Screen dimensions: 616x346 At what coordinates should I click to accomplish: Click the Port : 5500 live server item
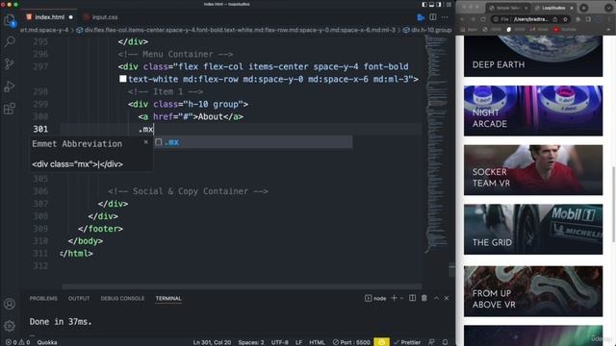pos(351,342)
